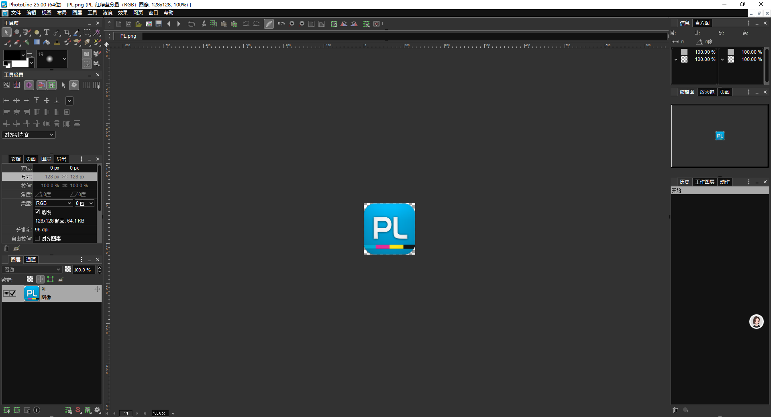Swap foreground and background colors arrow
This screenshot has height=417, width=771.
tap(30, 55)
